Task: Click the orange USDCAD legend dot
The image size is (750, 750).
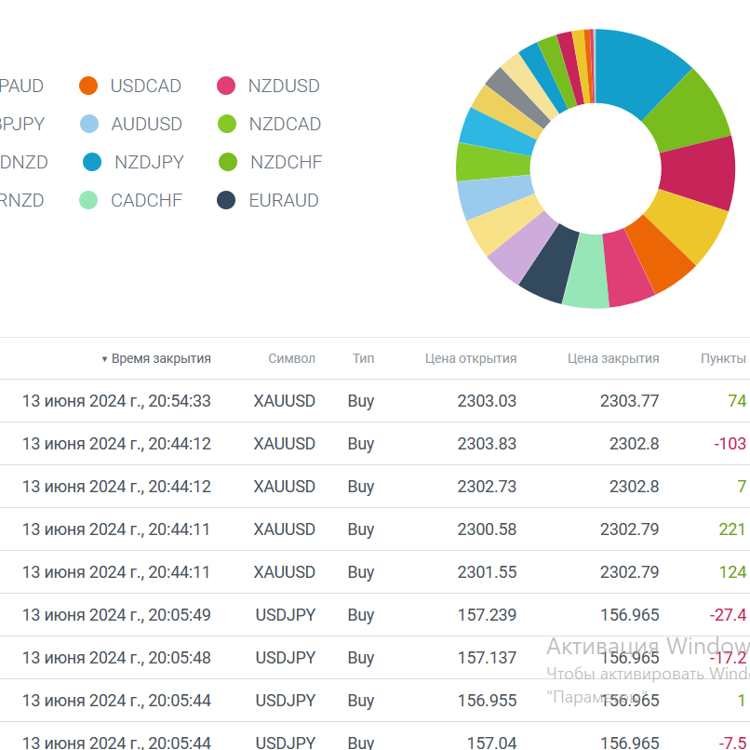Action: (x=88, y=87)
